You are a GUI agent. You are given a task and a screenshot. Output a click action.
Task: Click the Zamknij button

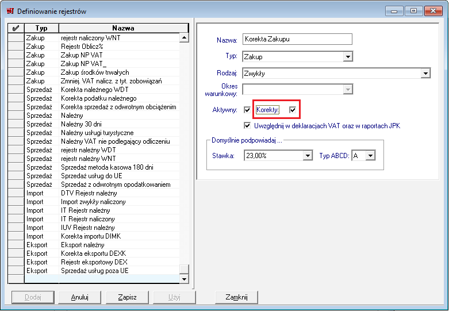coord(236,297)
